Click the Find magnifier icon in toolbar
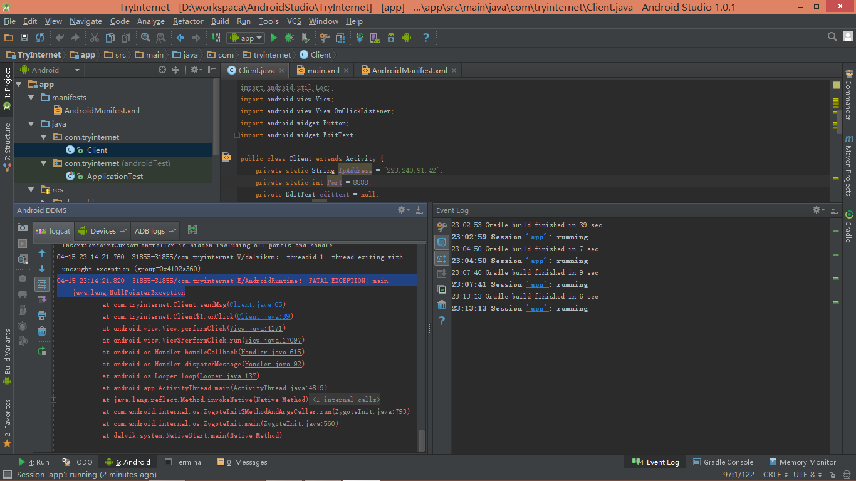The width and height of the screenshot is (856, 481). click(x=145, y=38)
